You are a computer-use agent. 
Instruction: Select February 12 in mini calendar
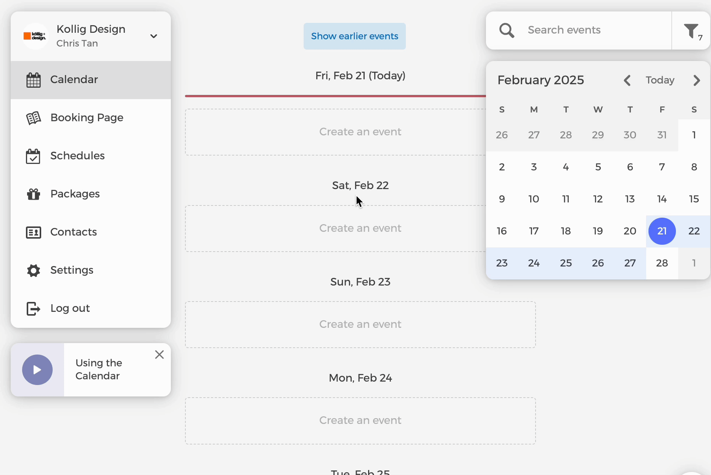[x=598, y=199]
